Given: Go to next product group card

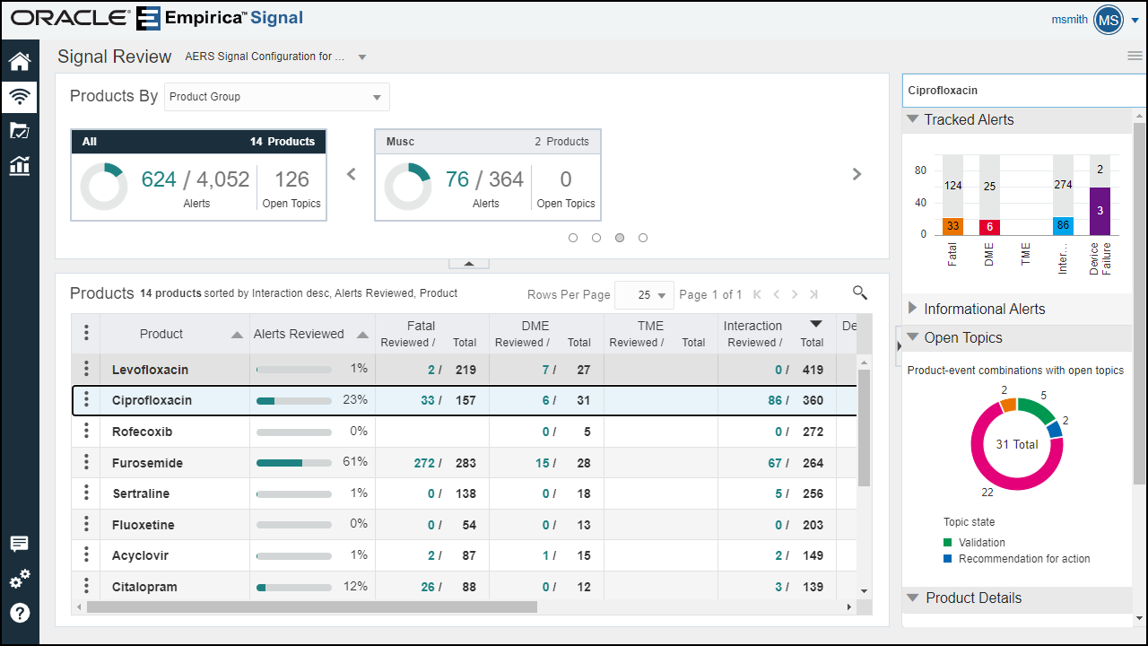Looking at the screenshot, I should tap(857, 174).
